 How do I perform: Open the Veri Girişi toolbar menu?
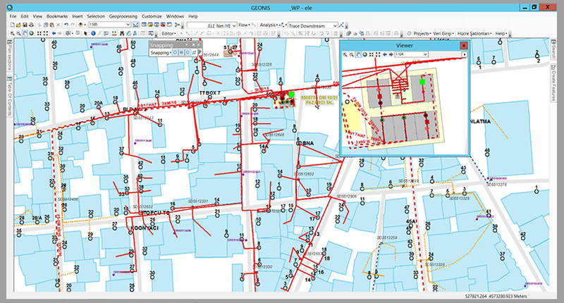coord(443,33)
